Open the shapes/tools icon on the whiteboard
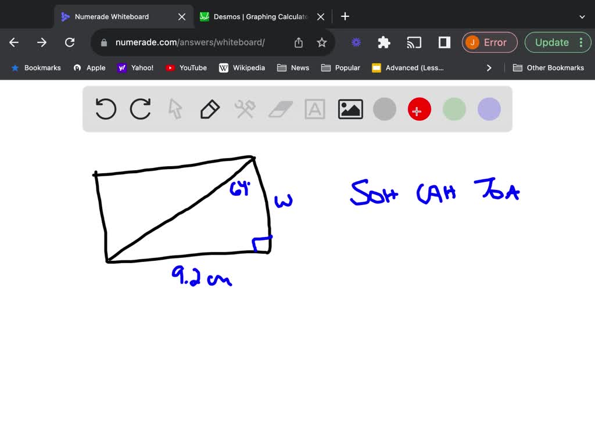This screenshot has width=595, height=431. pyautogui.click(x=245, y=109)
